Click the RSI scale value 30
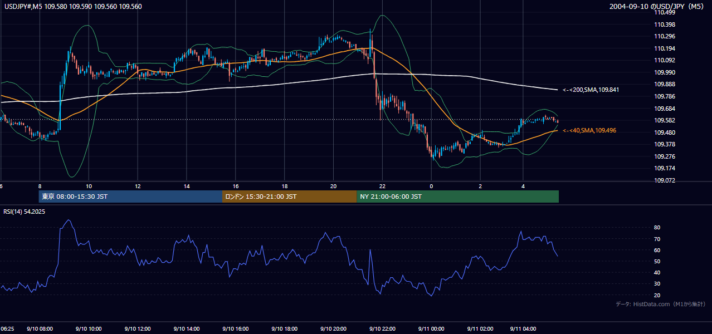 pyautogui.click(x=657, y=284)
